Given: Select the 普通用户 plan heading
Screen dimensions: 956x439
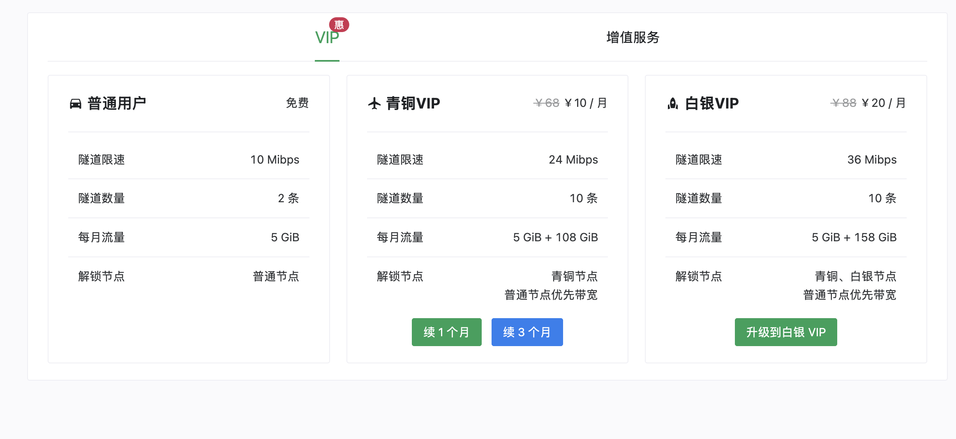Looking at the screenshot, I should [x=117, y=103].
